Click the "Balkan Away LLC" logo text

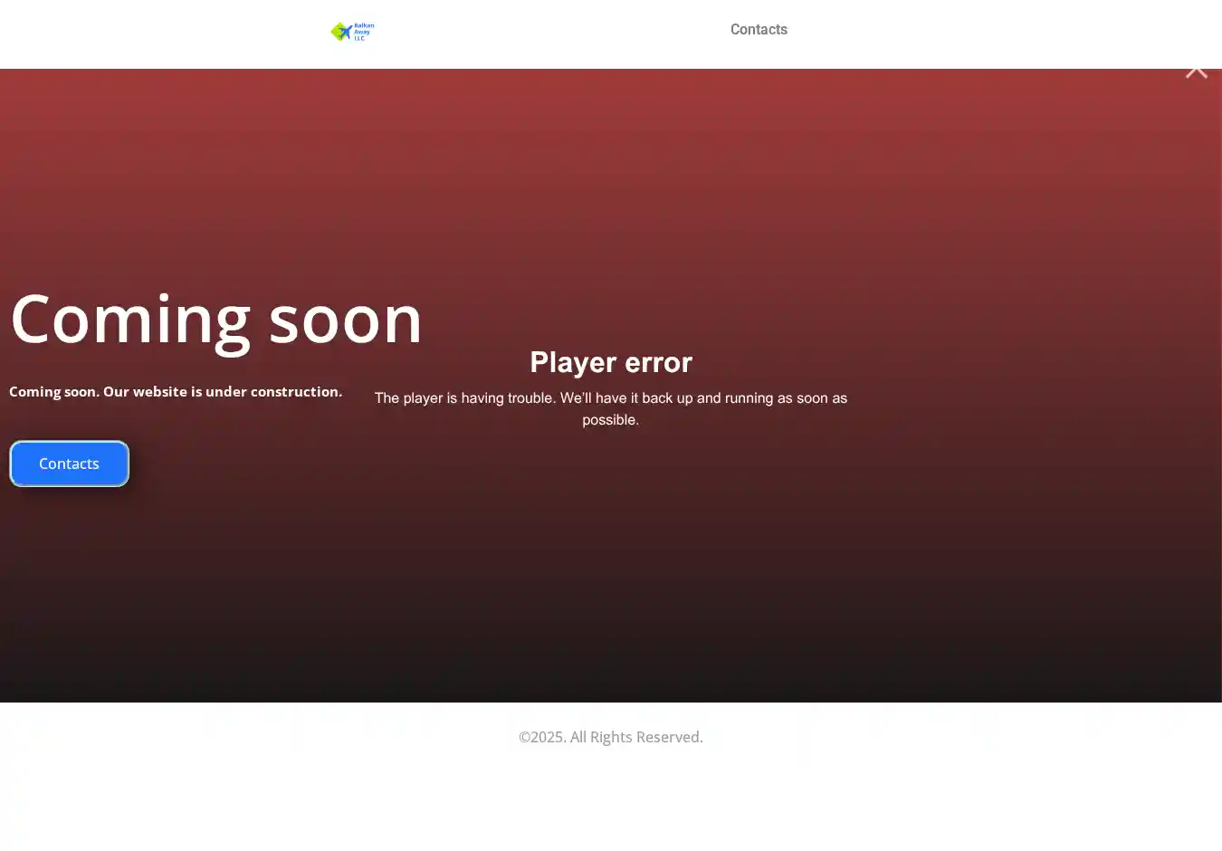363,32
